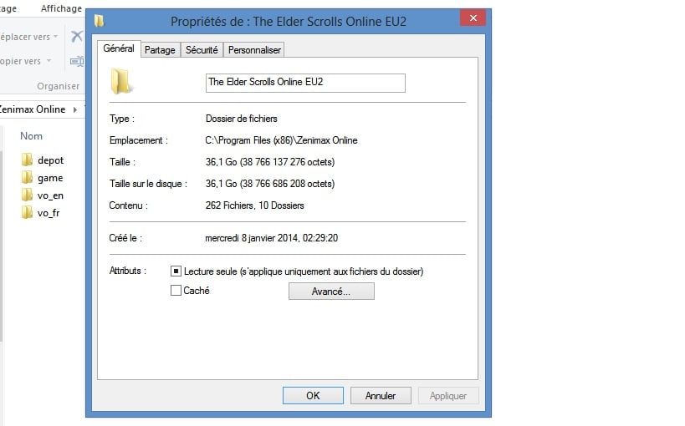
Task: Open the Avancé... attributes button
Action: point(331,292)
